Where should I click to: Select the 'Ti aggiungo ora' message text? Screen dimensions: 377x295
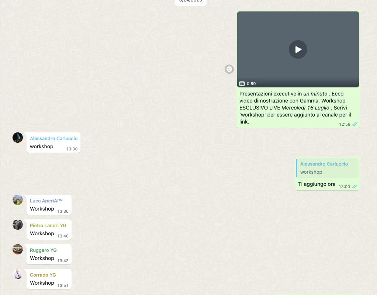[317, 184]
